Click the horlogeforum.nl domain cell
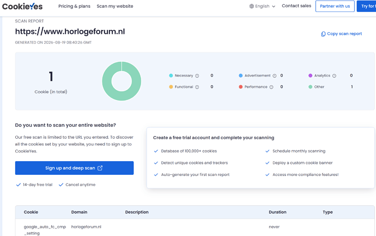The image size is (376, 236). coord(86,227)
